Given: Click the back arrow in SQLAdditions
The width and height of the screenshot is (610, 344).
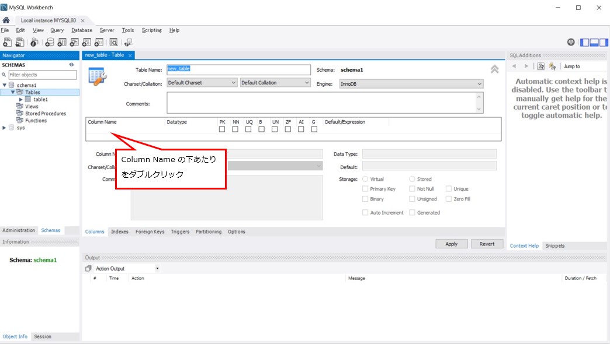Looking at the screenshot, I should pos(514,66).
